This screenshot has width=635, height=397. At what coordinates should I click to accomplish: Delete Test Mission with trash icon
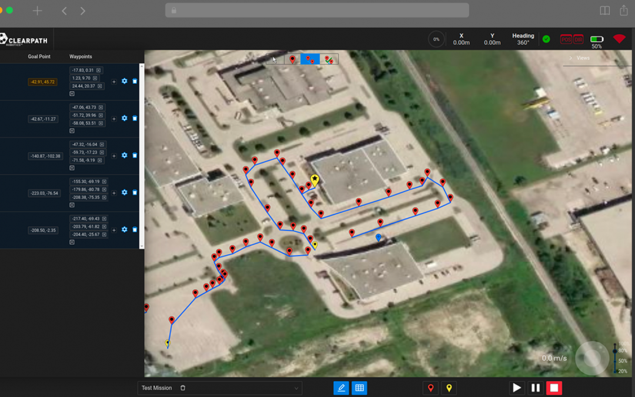tap(183, 388)
